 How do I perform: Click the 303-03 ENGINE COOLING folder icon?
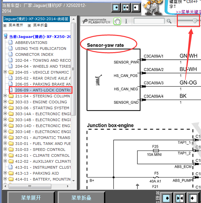pos(11,102)
